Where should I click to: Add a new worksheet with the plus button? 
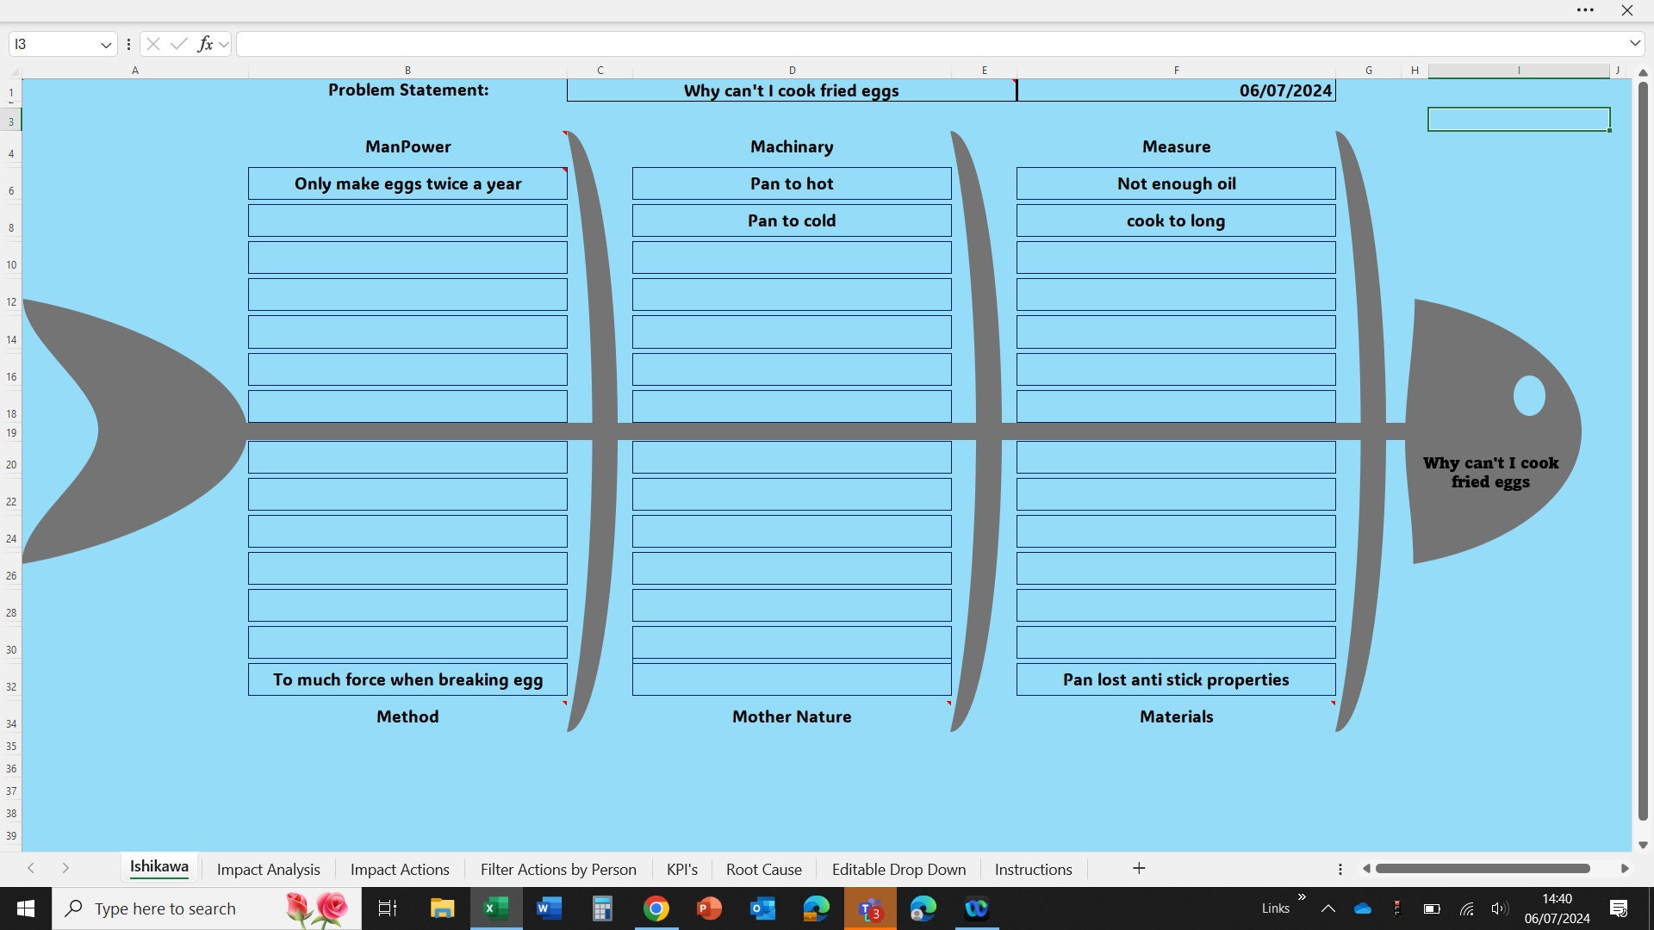click(1138, 869)
